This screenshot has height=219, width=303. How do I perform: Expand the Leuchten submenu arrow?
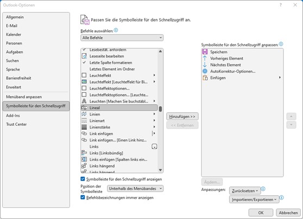click(x=154, y=101)
